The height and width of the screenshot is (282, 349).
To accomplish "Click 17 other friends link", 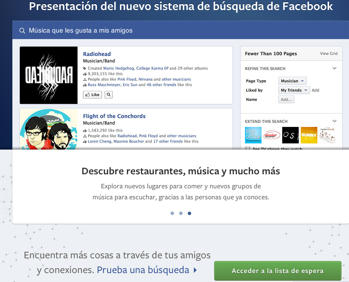I will click(x=168, y=141).
